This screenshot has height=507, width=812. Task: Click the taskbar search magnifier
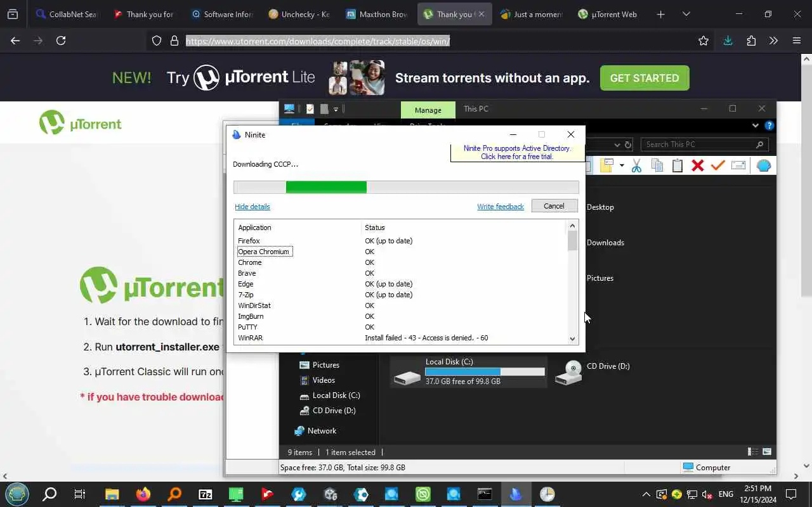[x=49, y=494]
